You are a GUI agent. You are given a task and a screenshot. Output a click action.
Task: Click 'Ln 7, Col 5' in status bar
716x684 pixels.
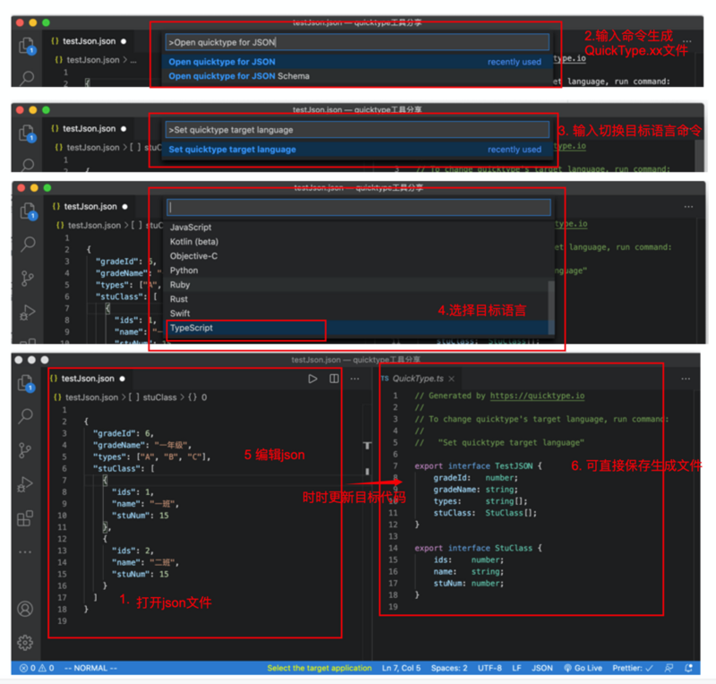[x=401, y=668]
